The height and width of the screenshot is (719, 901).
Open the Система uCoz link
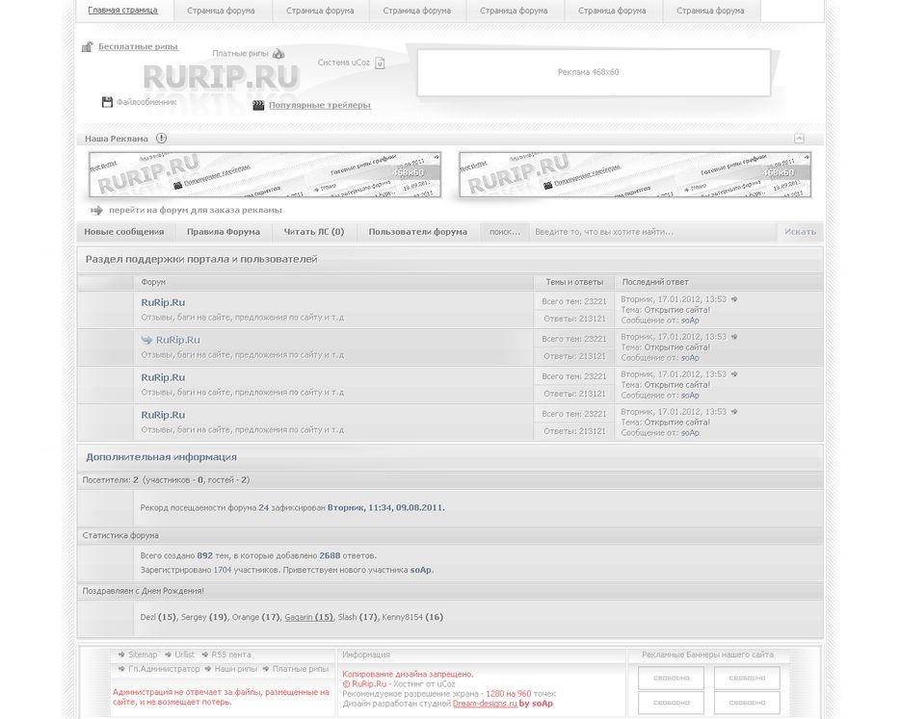click(x=344, y=63)
